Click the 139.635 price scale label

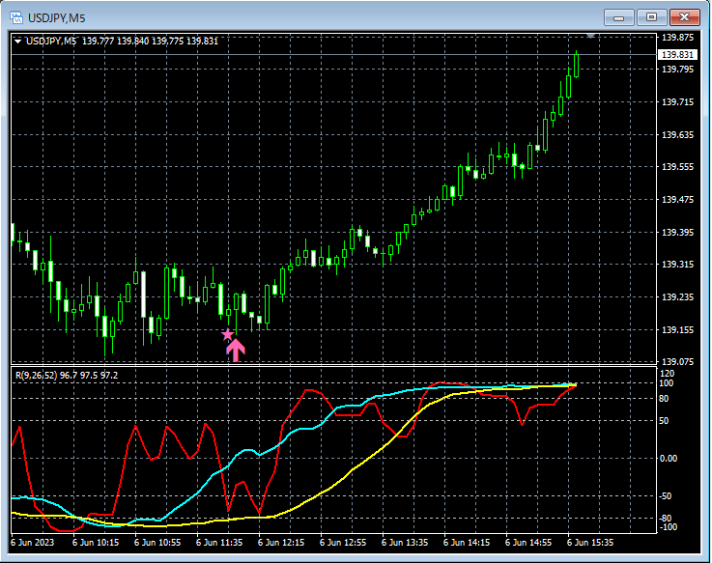coord(677,135)
